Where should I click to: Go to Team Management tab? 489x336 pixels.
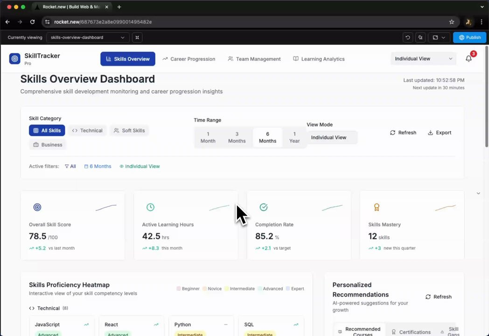(254, 59)
